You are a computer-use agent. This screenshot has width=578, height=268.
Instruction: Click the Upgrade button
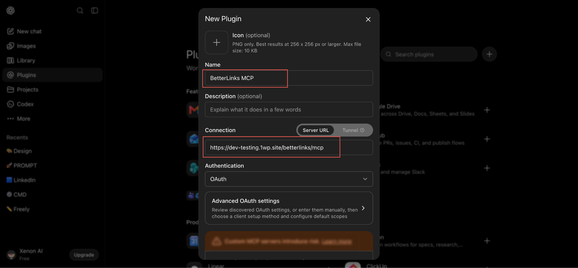tap(84, 255)
